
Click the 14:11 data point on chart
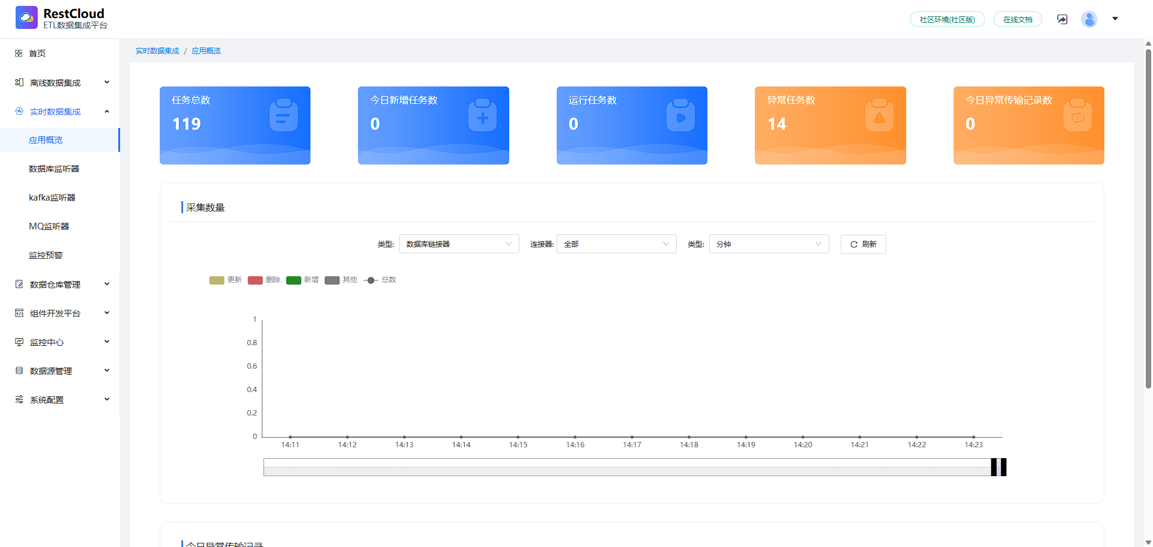[x=291, y=437]
